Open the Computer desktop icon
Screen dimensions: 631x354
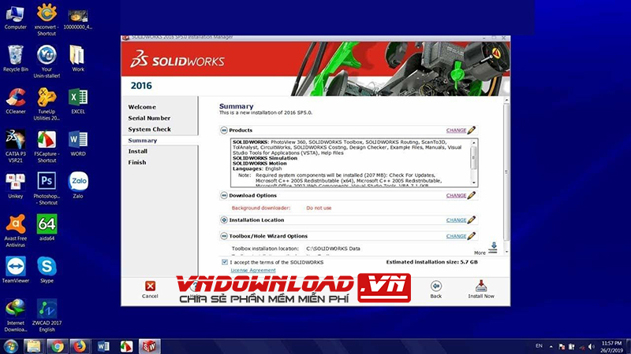pos(15,17)
